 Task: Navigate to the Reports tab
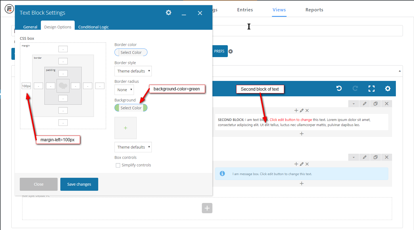tap(314, 10)
